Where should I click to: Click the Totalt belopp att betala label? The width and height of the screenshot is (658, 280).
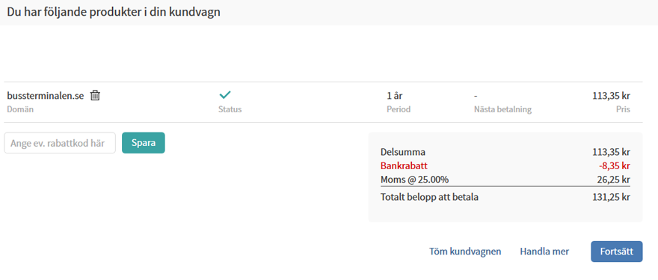tap(429, 196)
